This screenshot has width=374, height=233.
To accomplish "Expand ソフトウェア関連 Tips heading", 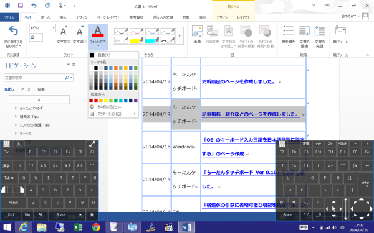I will (x=16, y=125).
